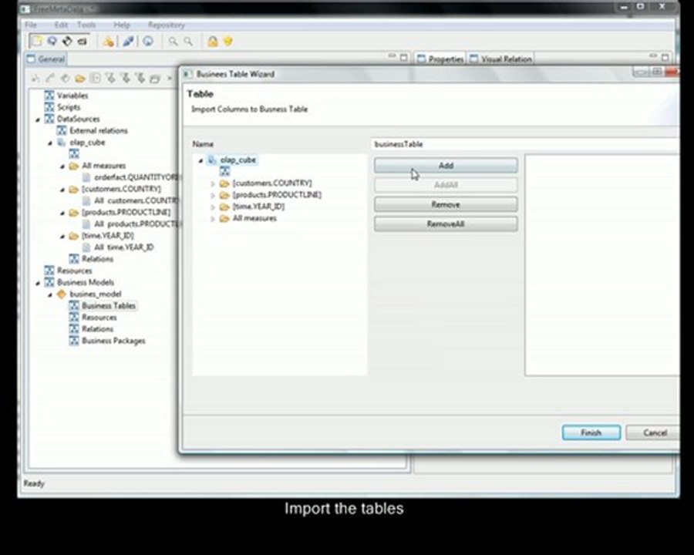Image resolution: width=694 pixels, height=555 pixels.
Task: Click the open folder icon in General panel toolbar
Action: pyautogui.click(x=80, y=79)
